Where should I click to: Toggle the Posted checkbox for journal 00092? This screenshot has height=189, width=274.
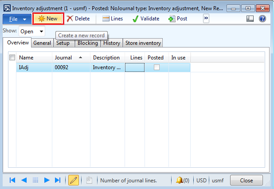tap(157, 67)
